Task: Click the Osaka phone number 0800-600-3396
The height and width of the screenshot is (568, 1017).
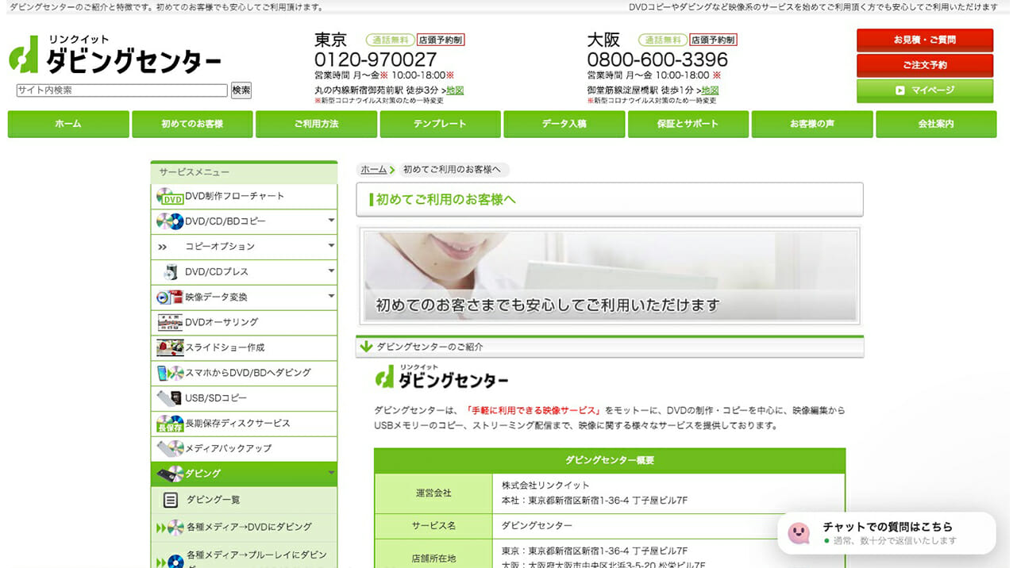Action: (657, 59)
